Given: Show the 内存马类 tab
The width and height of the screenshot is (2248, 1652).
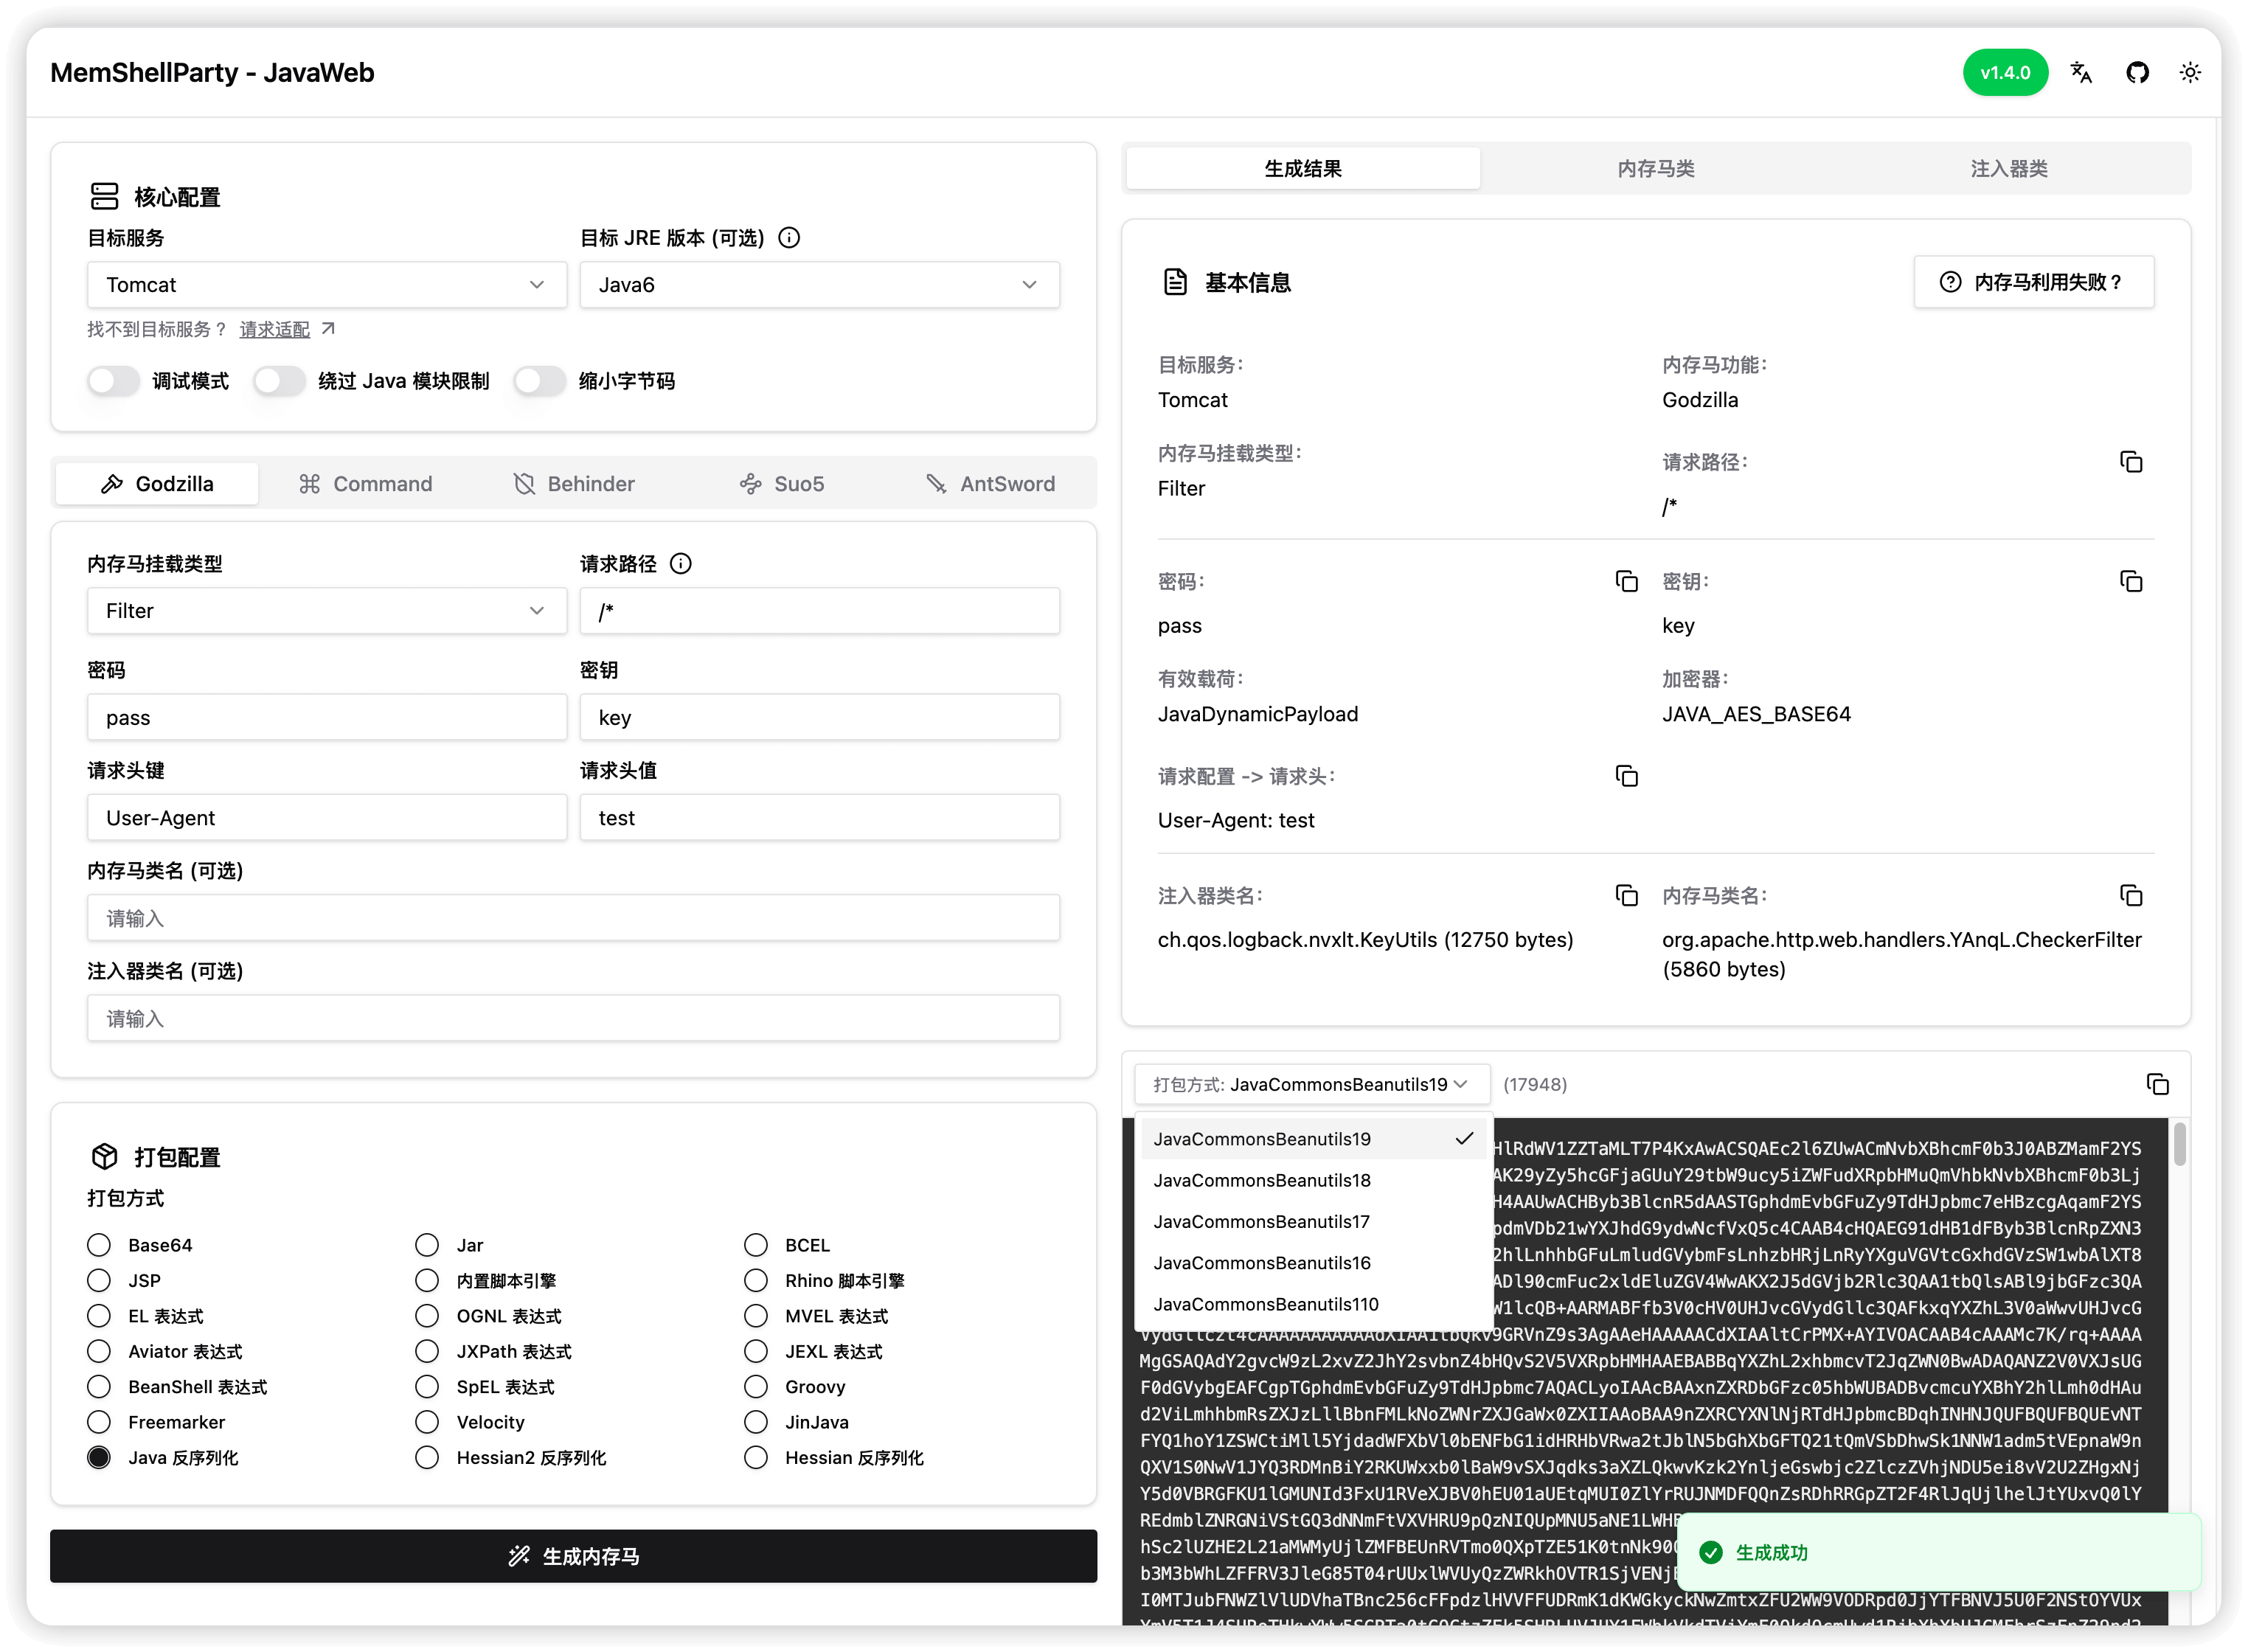Looking at the screenshot, I should pyautogui.click(x=1656, y=169).
